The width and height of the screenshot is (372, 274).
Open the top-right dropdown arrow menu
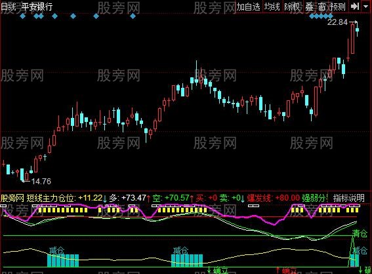click(366, 7)
